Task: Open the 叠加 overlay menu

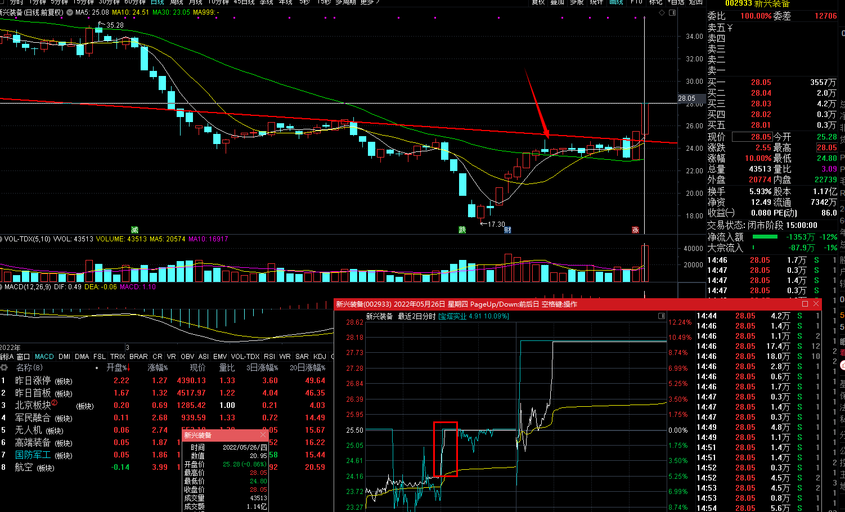Action: (557, 2)
